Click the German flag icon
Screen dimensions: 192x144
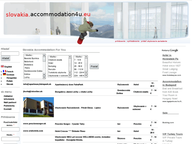point(4,74)
